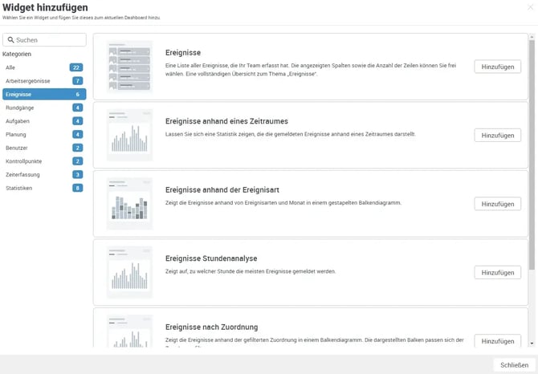The height and width of the screenshot is (374, 538).
Task: Open the Arbeitsergebnisse category
Action: (44, 81)
